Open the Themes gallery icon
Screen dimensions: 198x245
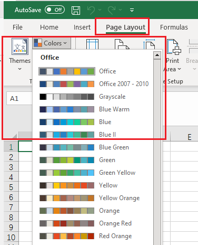(20, 46)
